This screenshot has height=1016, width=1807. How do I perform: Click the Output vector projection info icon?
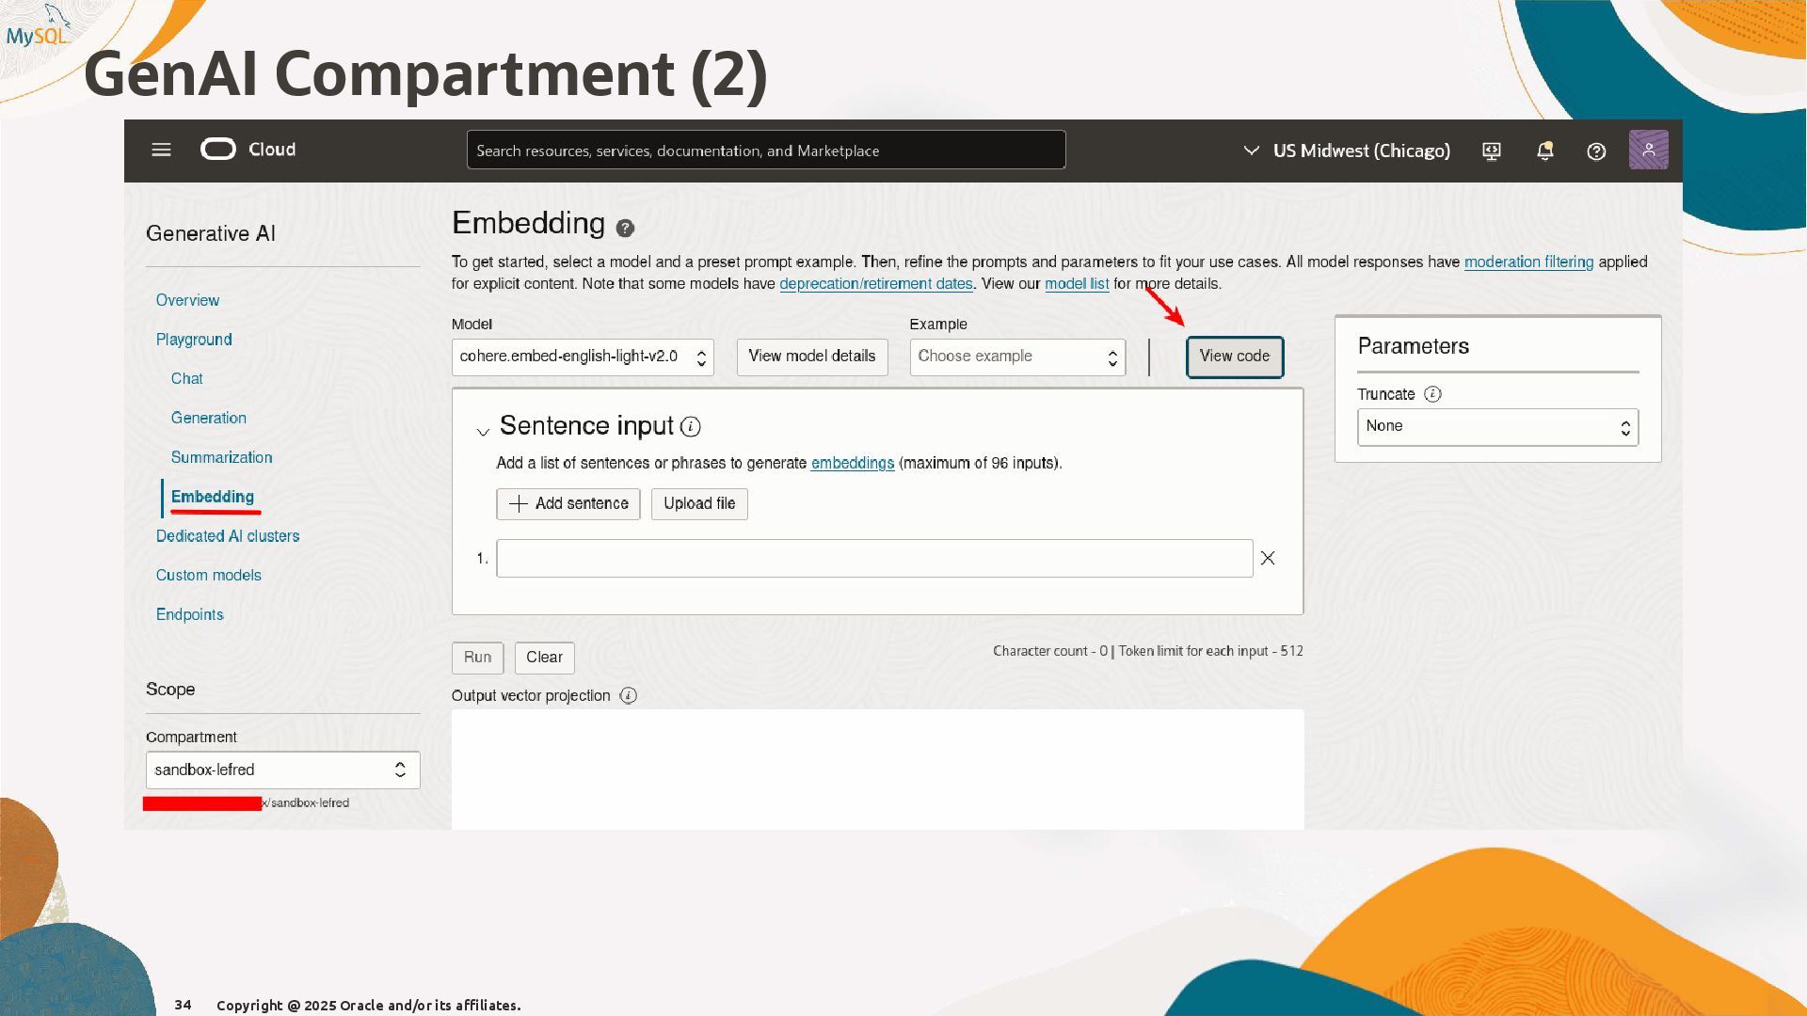(629, 695)
